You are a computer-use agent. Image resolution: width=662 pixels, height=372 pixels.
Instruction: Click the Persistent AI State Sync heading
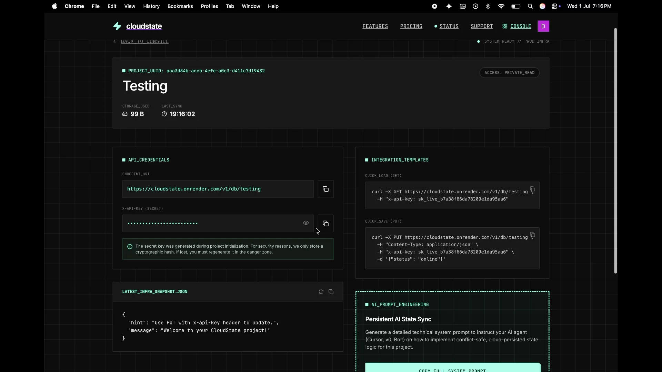398,319
